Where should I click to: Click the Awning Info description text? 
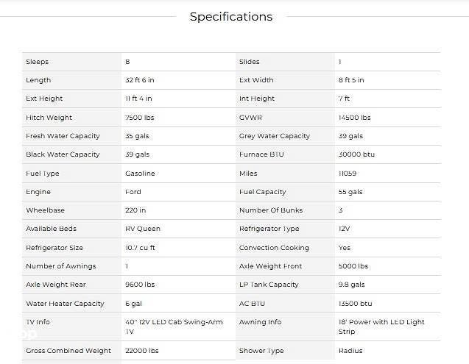[381, 327]
